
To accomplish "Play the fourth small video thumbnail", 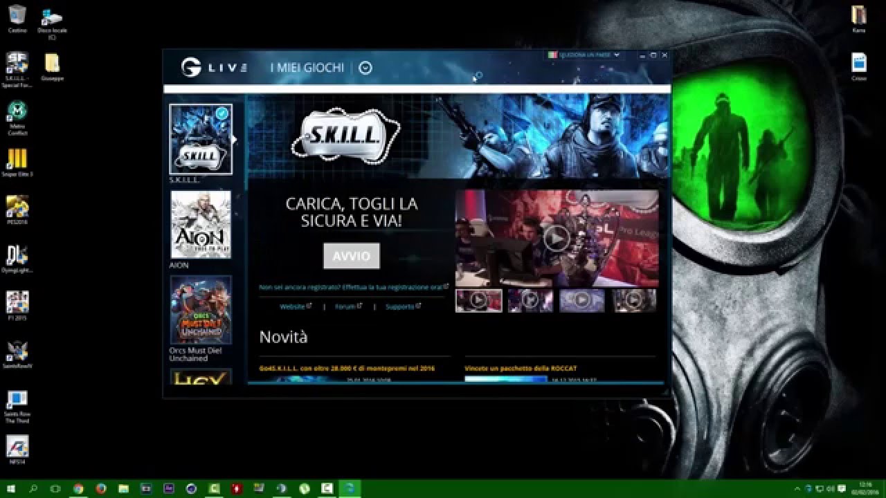I will 634,300.
